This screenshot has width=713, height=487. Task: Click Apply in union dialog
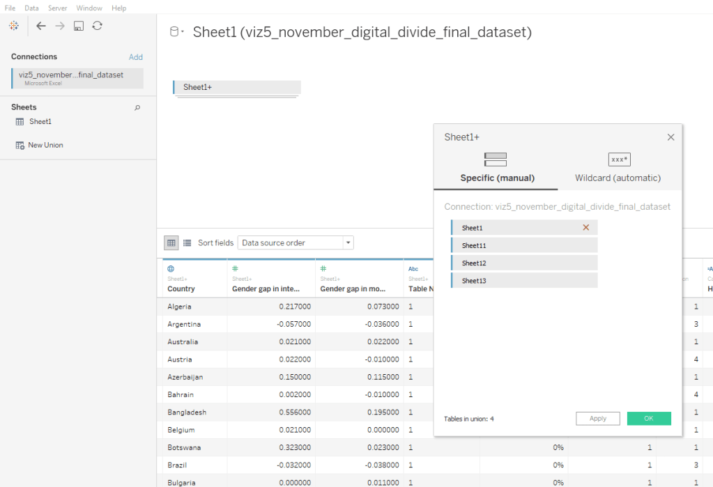click(597, 419)
